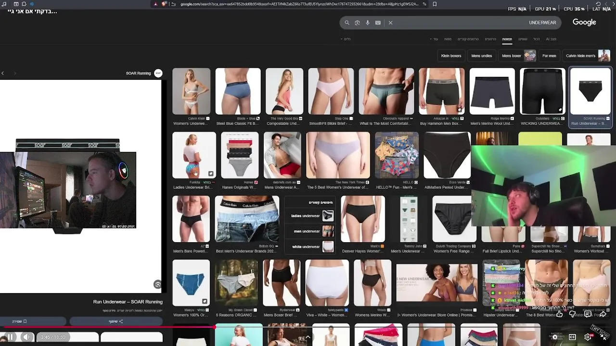The height and width of the screenshot is (346, 616).
Task: Toggle closed captions CC button
Action: pyautogui.click(x=572, y=337)
